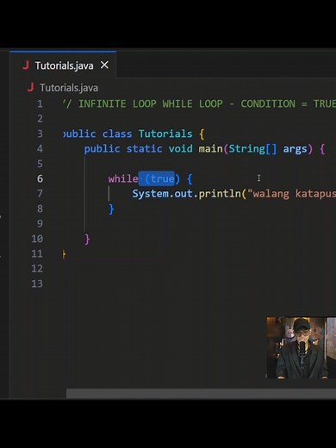Screen dimensions: 336x448
Task: Close the Tutorials.java tab
Action: click(104, 65)
